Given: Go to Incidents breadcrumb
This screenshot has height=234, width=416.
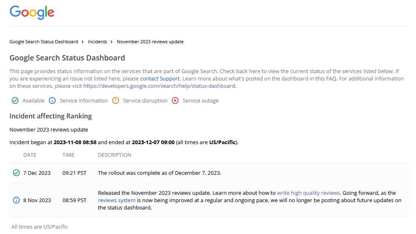Looking at the screenshot, I should [x=98, y=42].
